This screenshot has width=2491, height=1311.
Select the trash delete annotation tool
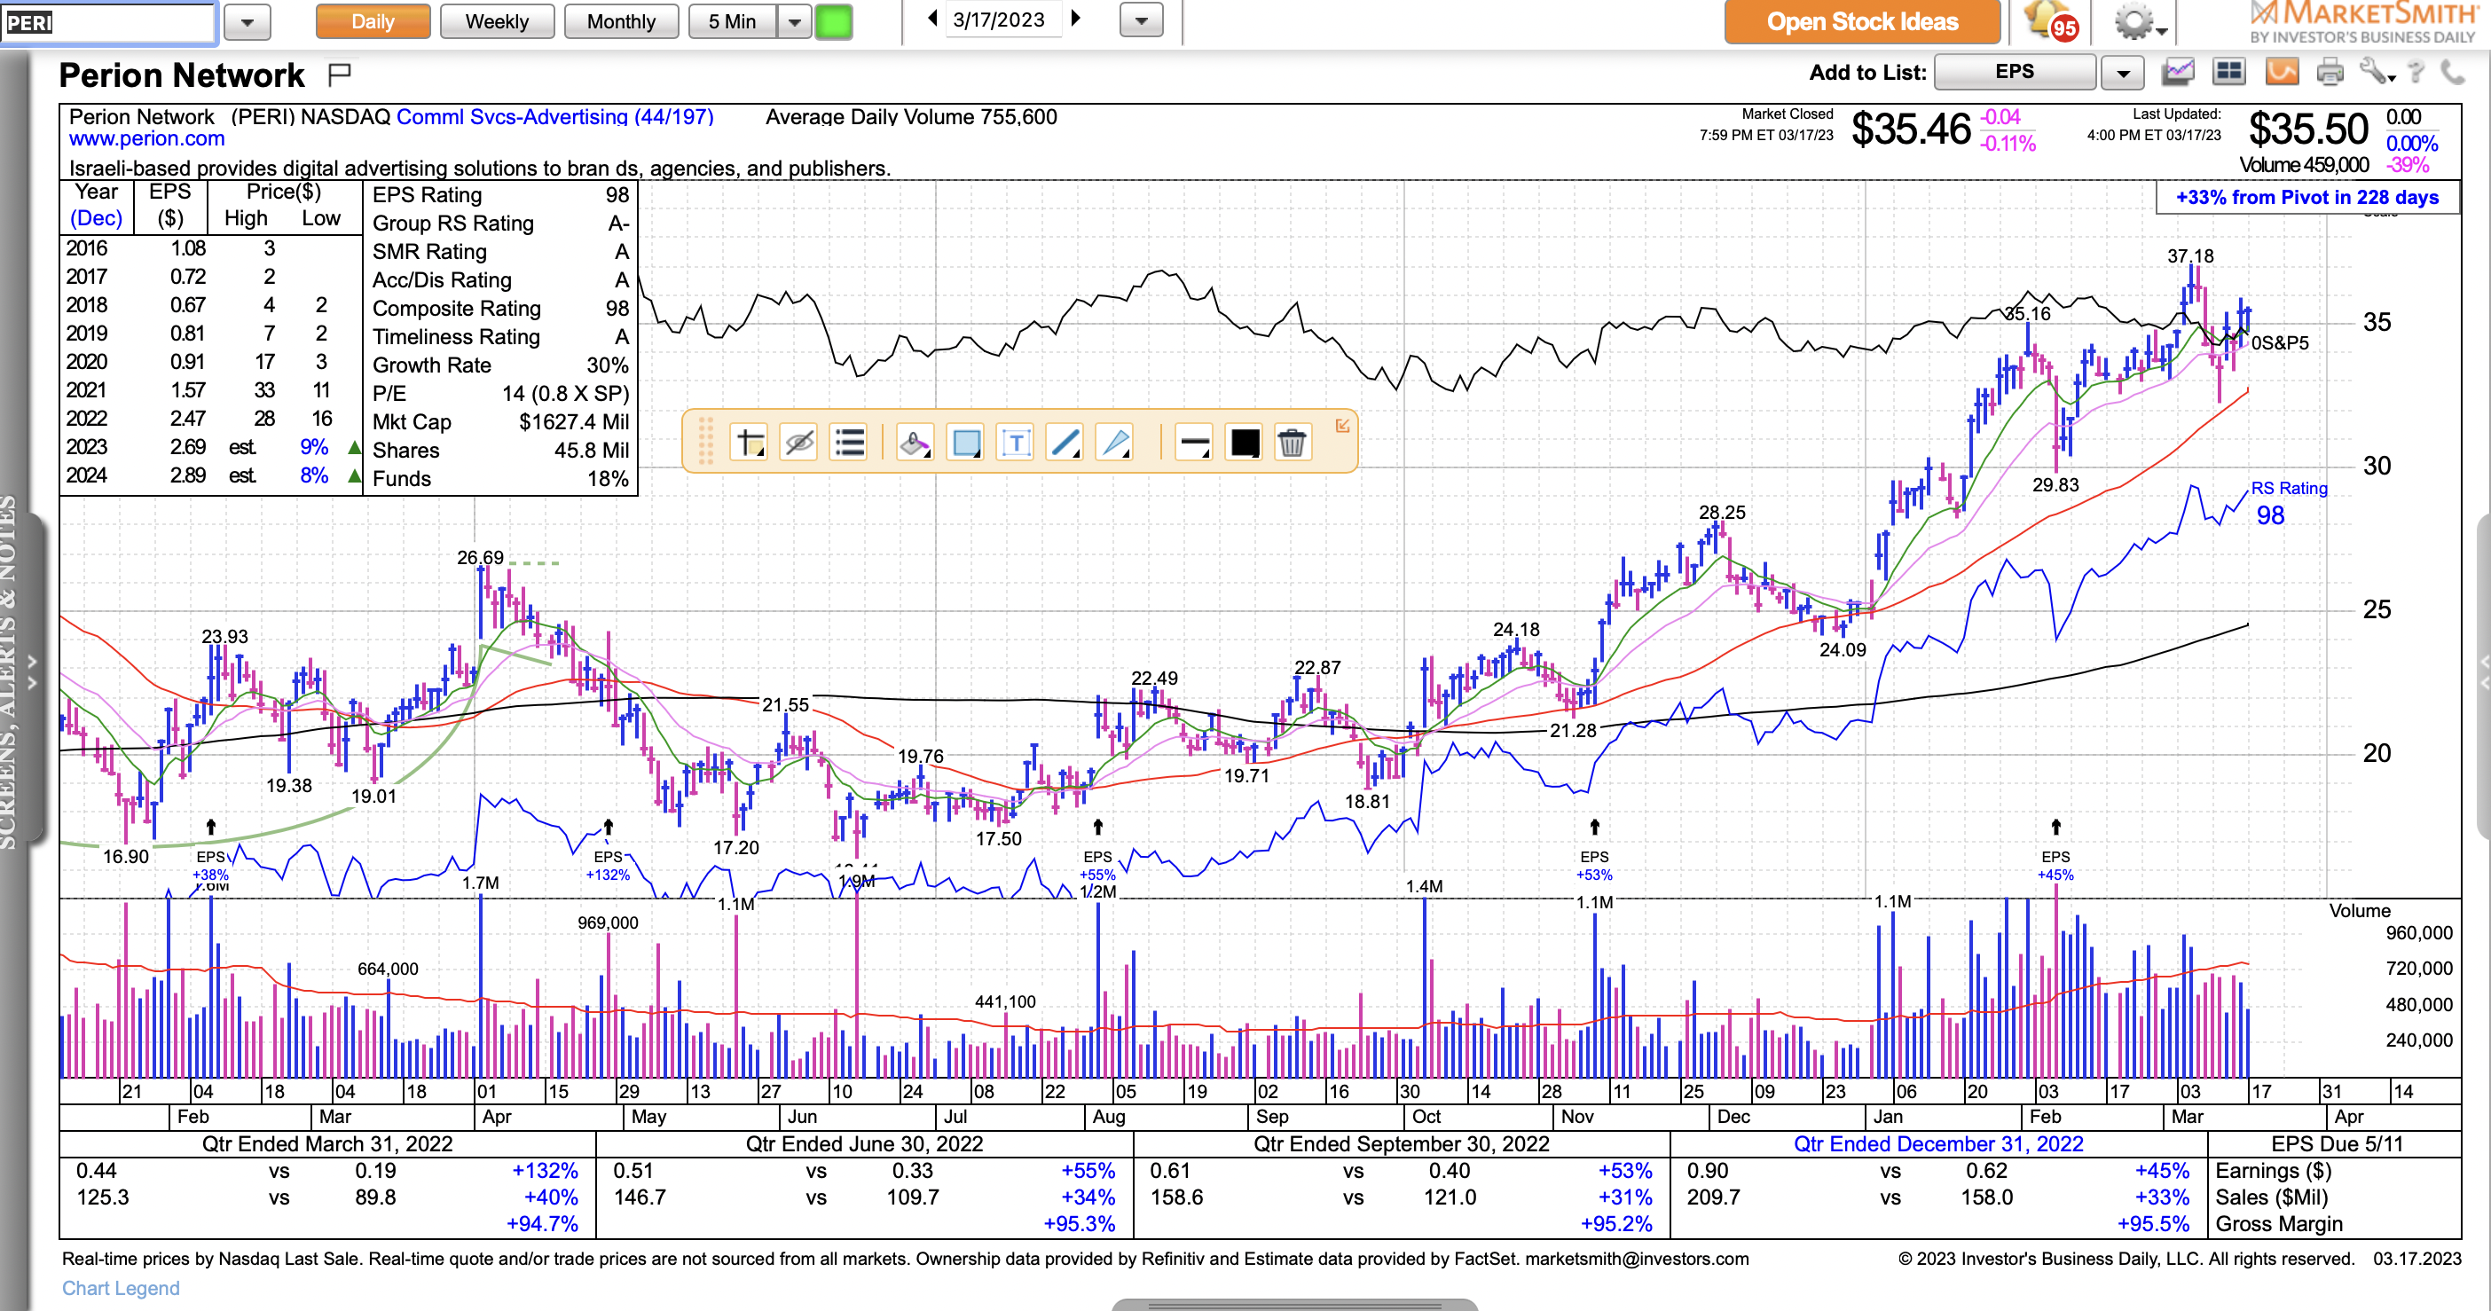[1291, 443]
